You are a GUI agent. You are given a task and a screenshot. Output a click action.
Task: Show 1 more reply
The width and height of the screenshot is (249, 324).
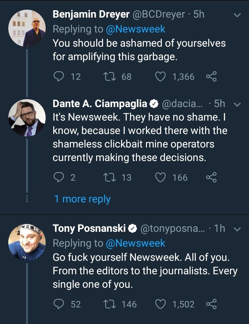82,199
